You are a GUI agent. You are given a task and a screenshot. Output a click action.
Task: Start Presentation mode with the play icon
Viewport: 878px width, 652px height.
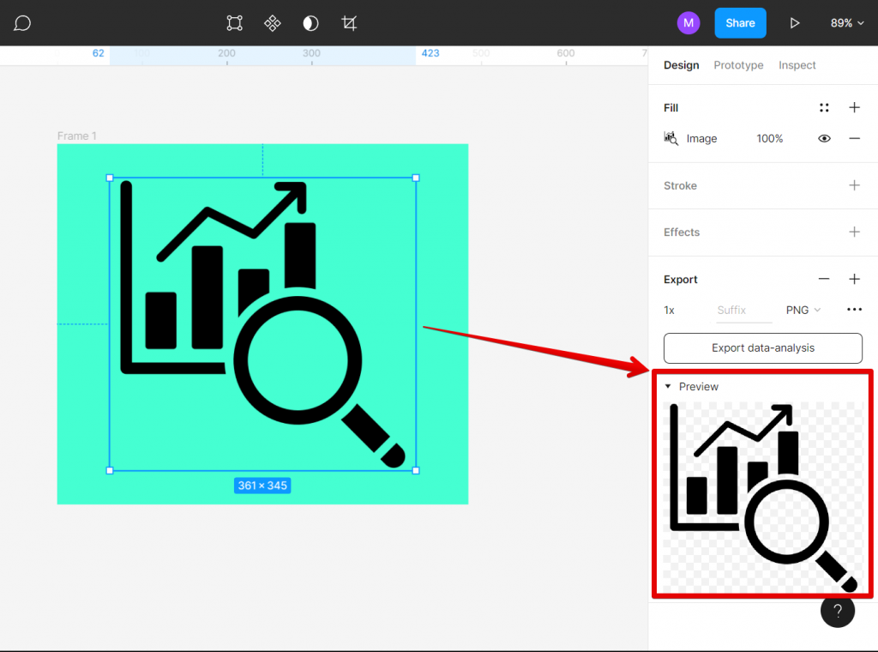point(794,23)
